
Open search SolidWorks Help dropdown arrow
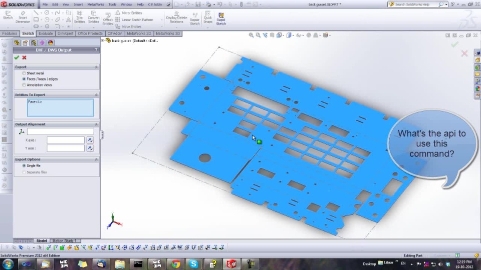click(x=446, y=4)
